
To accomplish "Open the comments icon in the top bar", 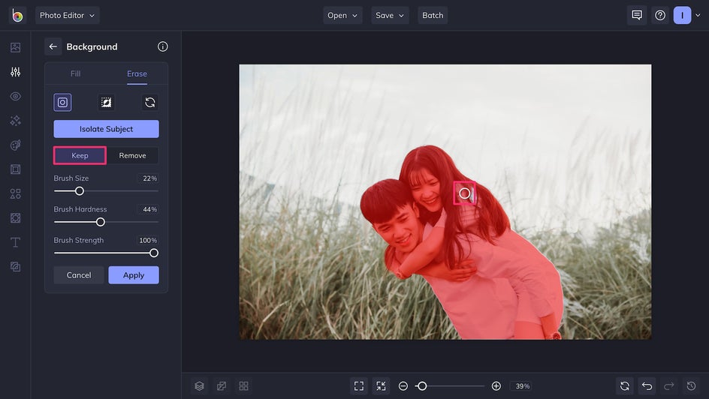I will [x=637, y=15].
